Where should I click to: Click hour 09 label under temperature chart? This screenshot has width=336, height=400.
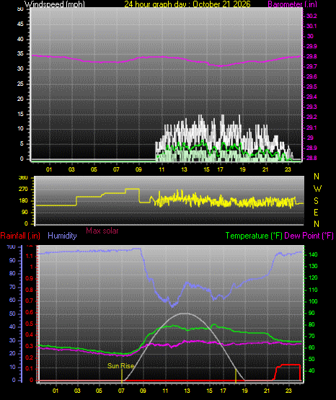coord(143,391)
